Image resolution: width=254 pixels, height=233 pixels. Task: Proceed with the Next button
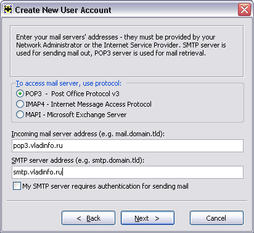pyautogui.click(x=147, y=218)
